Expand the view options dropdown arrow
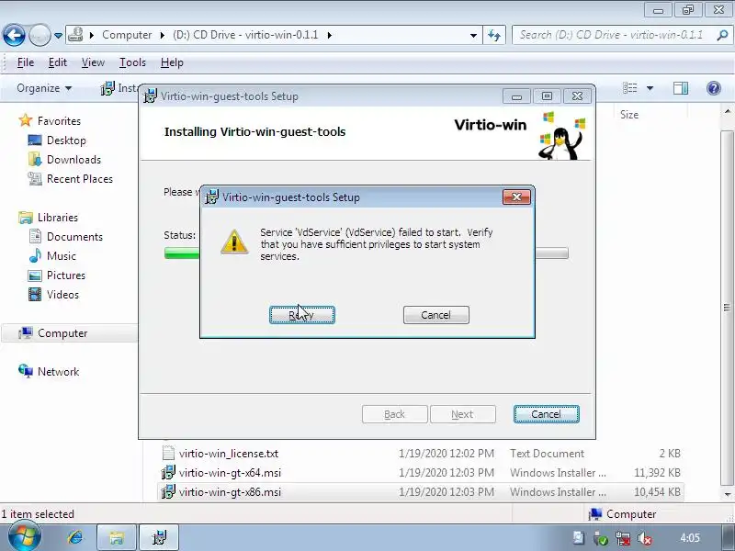Image resolution: width=735 pixels, height=551 pixels. tap(650, 88)
